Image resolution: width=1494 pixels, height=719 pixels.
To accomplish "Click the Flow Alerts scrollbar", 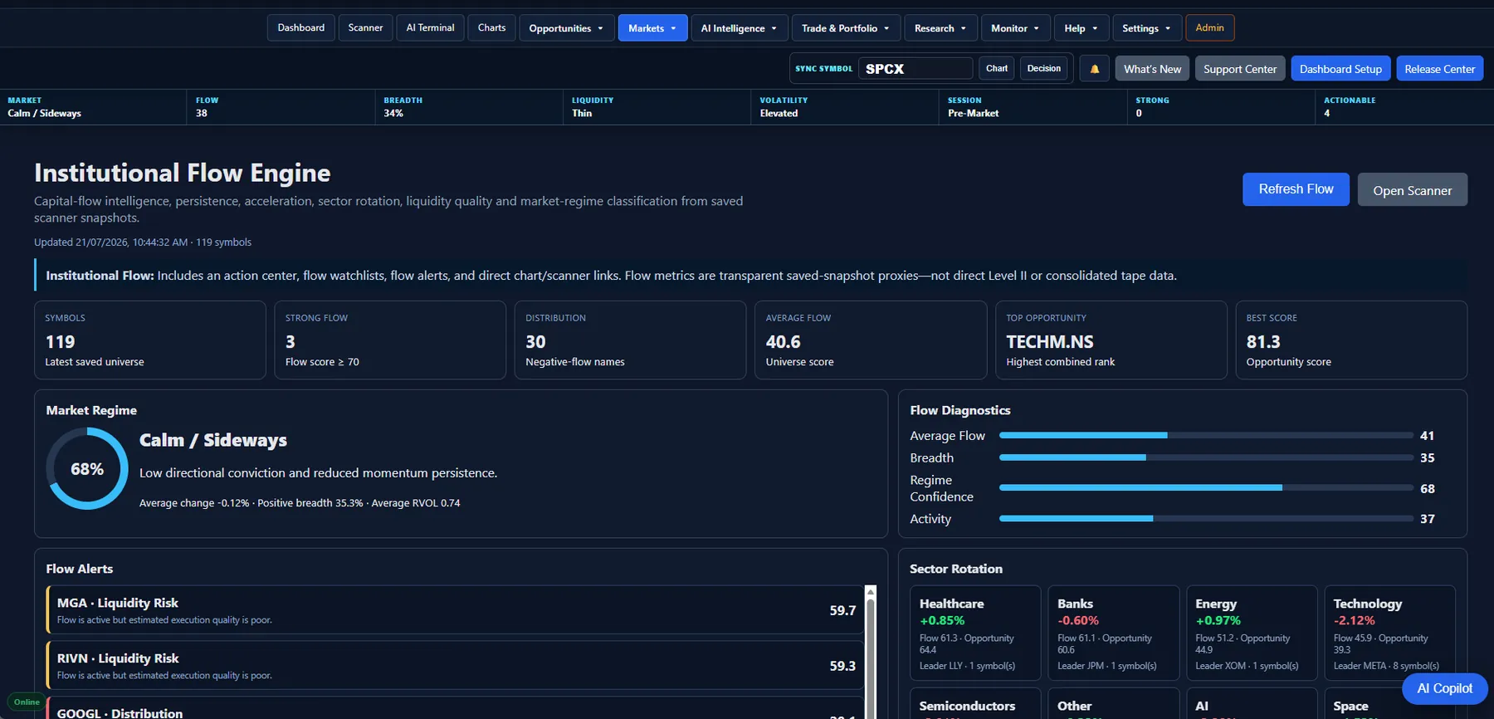I will pos(871,660).
